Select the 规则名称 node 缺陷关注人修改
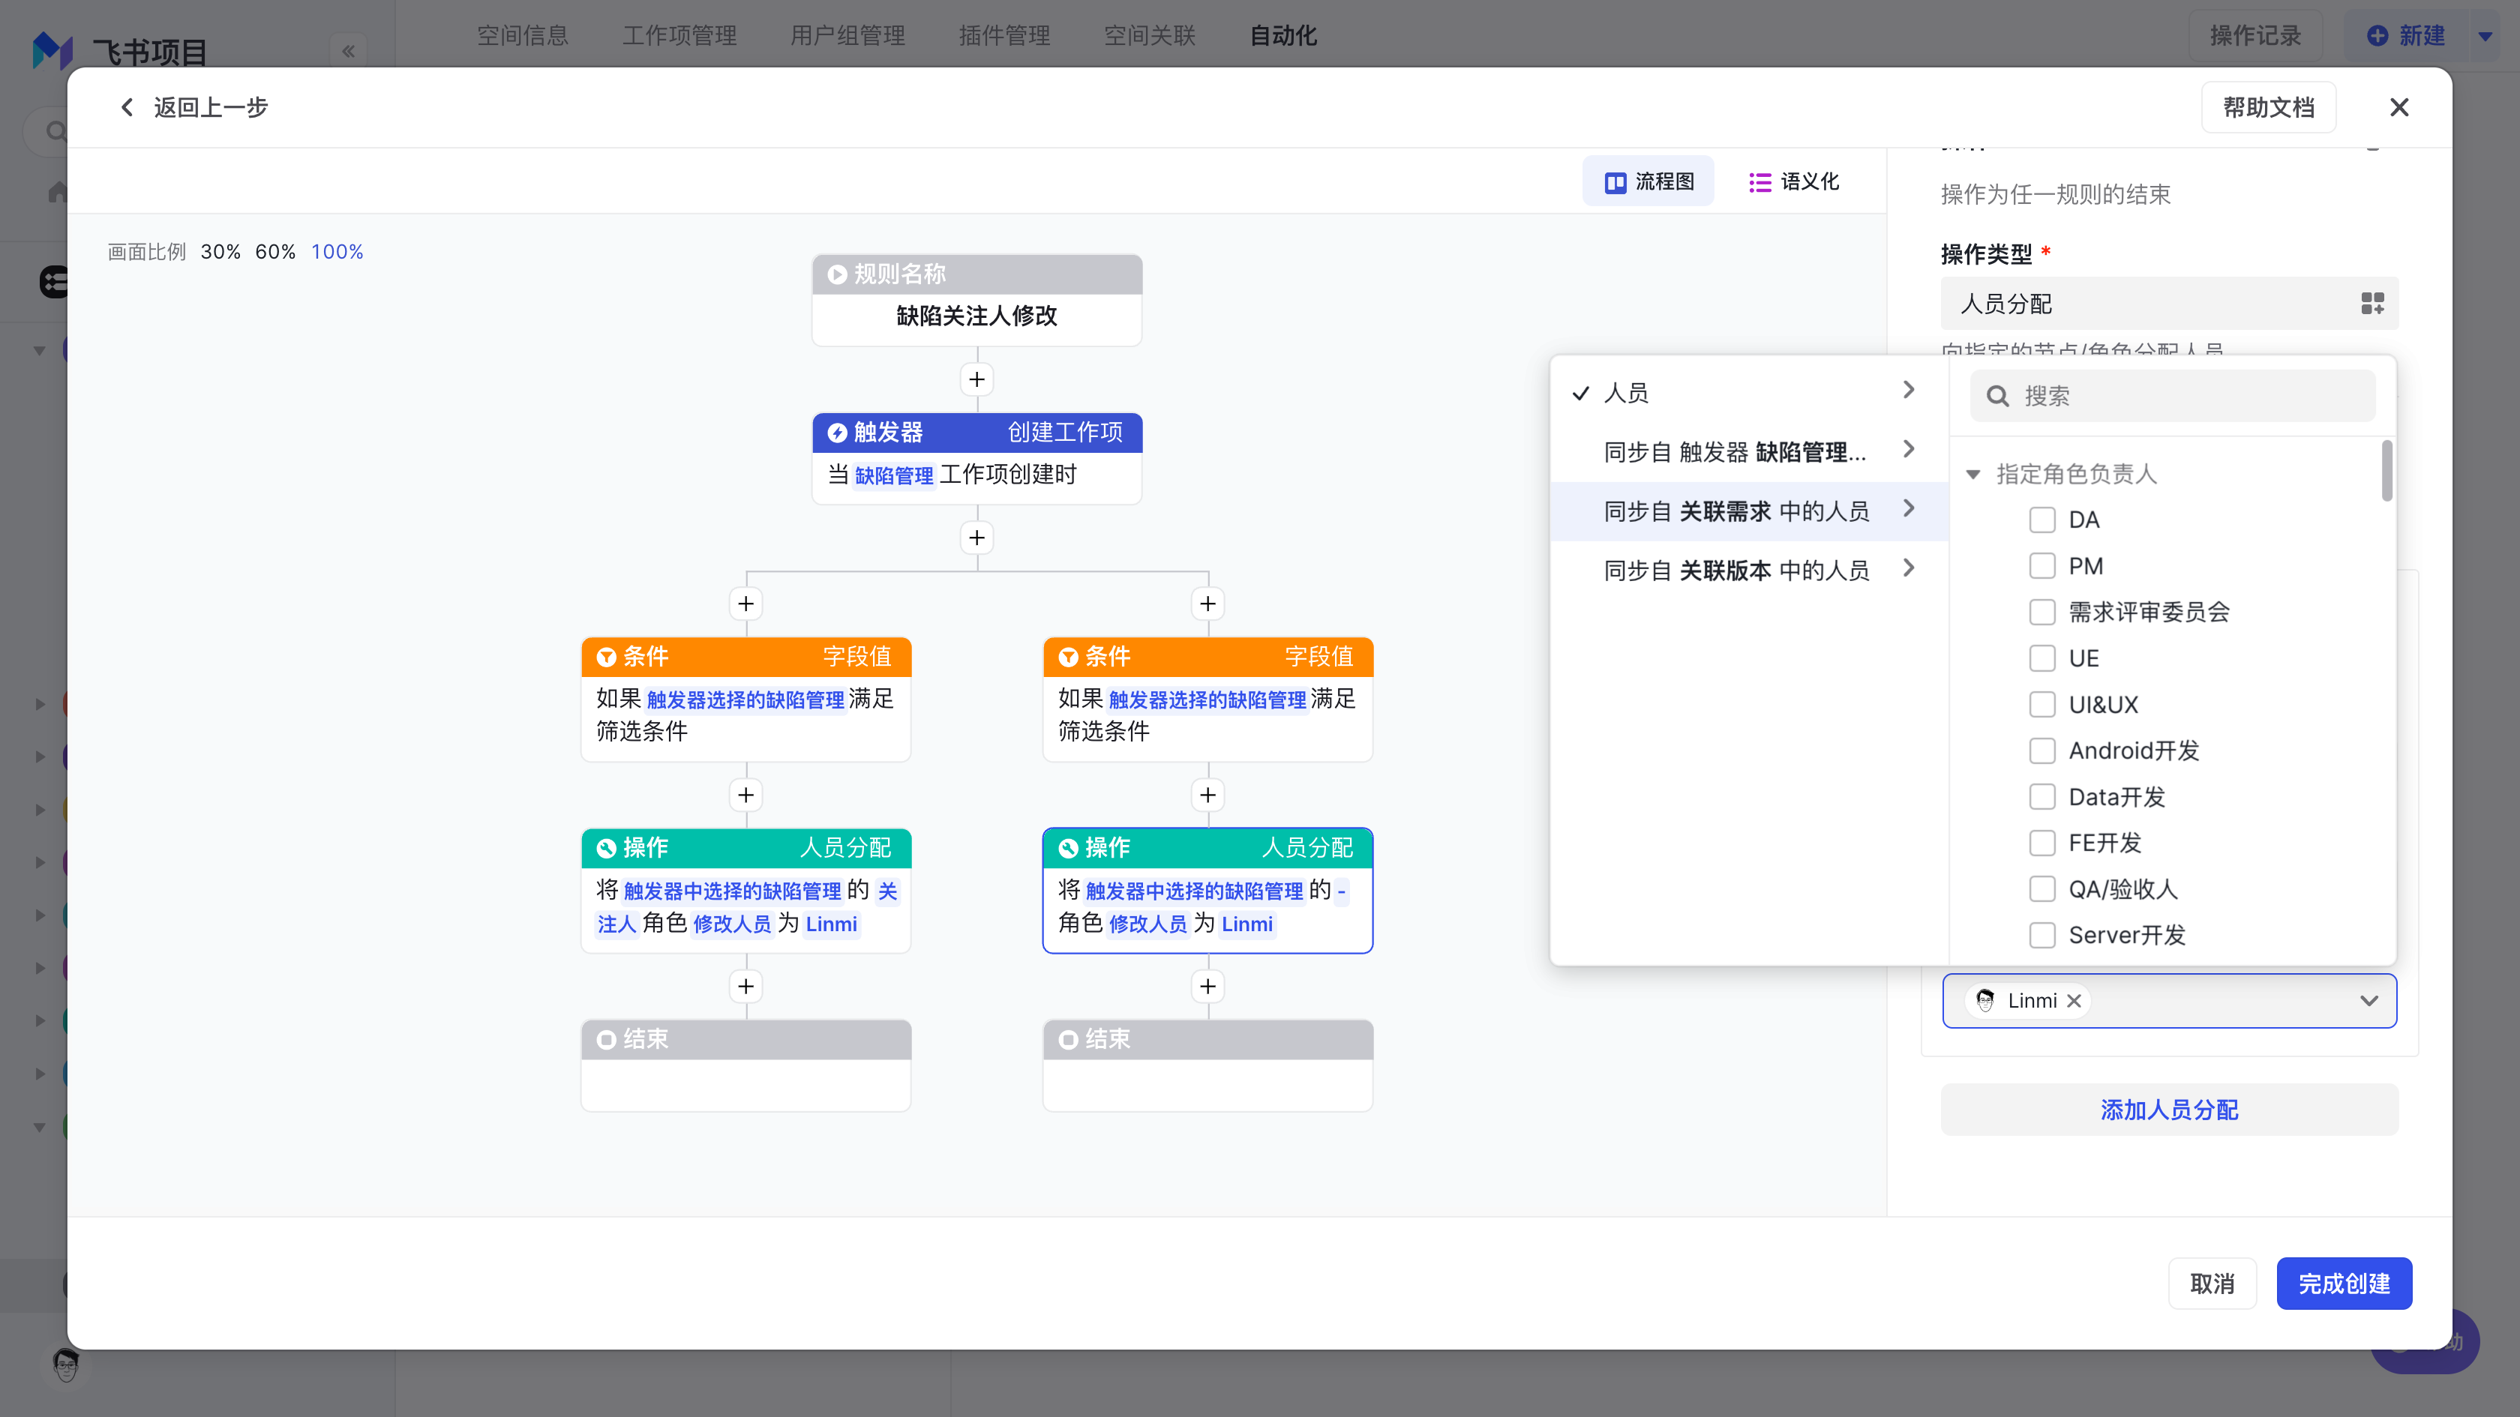Screen dimensions: 2520x1417 [x=976, y=300]
